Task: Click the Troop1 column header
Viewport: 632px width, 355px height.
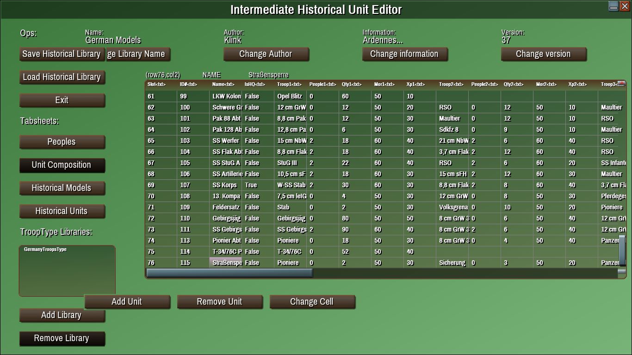Action: click(290, 85)
